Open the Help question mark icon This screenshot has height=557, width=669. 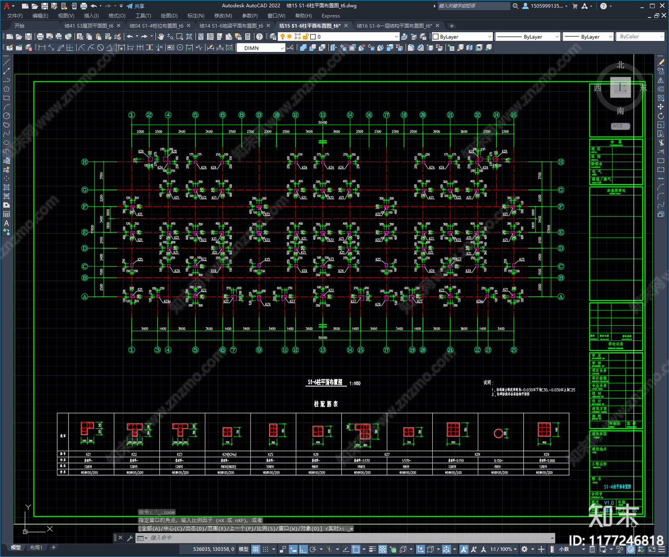tap(260, 37)
